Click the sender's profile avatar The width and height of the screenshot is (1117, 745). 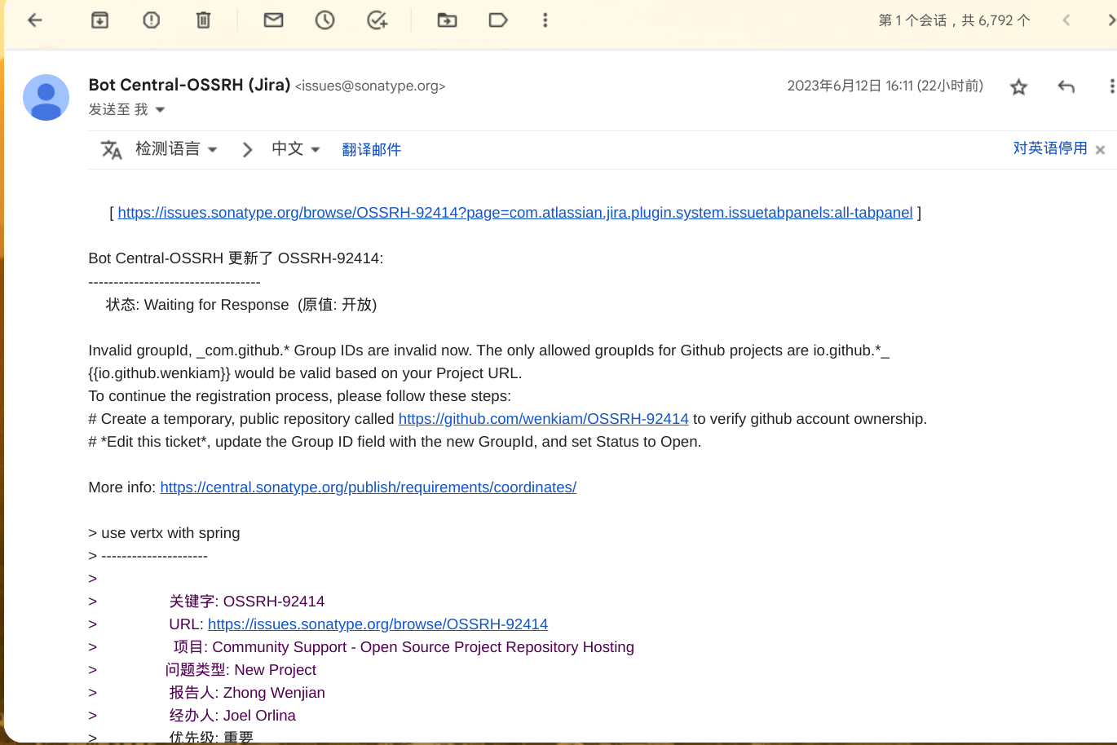(x=46, y=97)
